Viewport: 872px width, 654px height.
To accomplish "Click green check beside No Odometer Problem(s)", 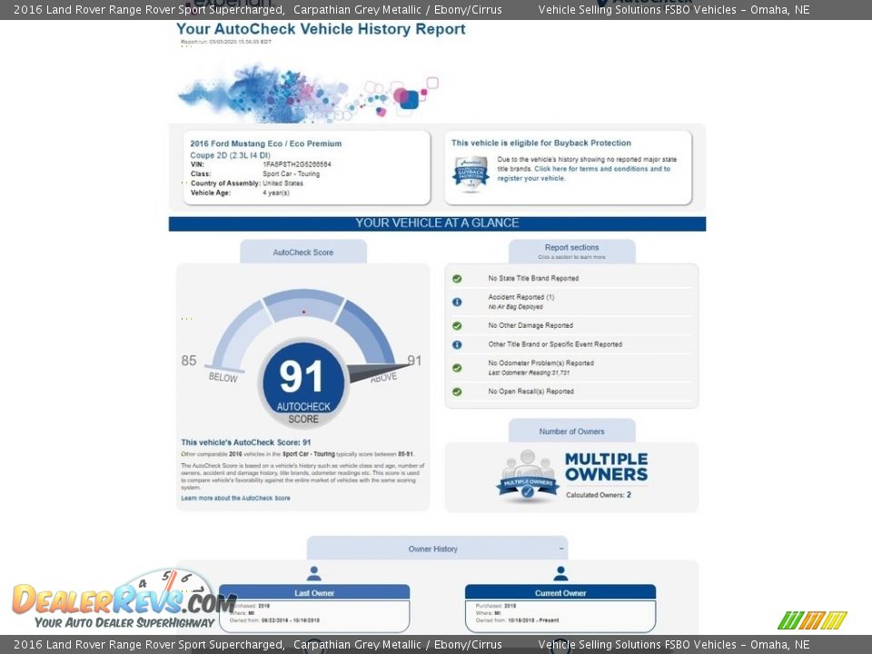I will click(457, 368).
